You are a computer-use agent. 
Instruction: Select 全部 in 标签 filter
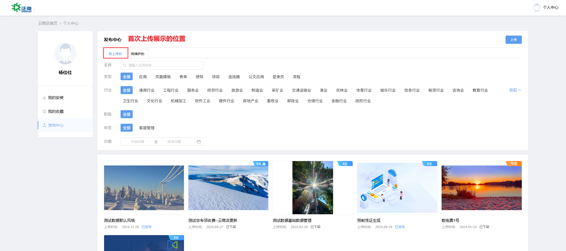pyautogui.click(x=126, y=128)
